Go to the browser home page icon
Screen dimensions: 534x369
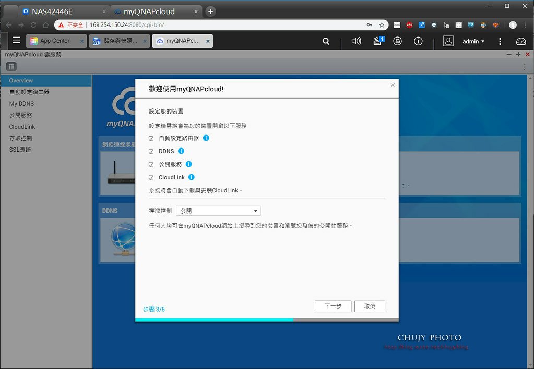click(x=45, y=25)
